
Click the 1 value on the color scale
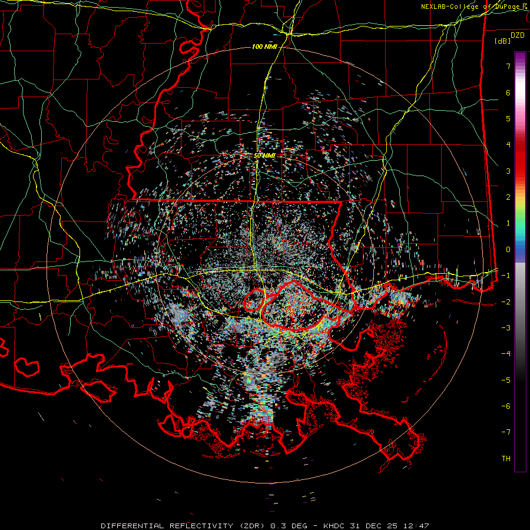point(508,223)
